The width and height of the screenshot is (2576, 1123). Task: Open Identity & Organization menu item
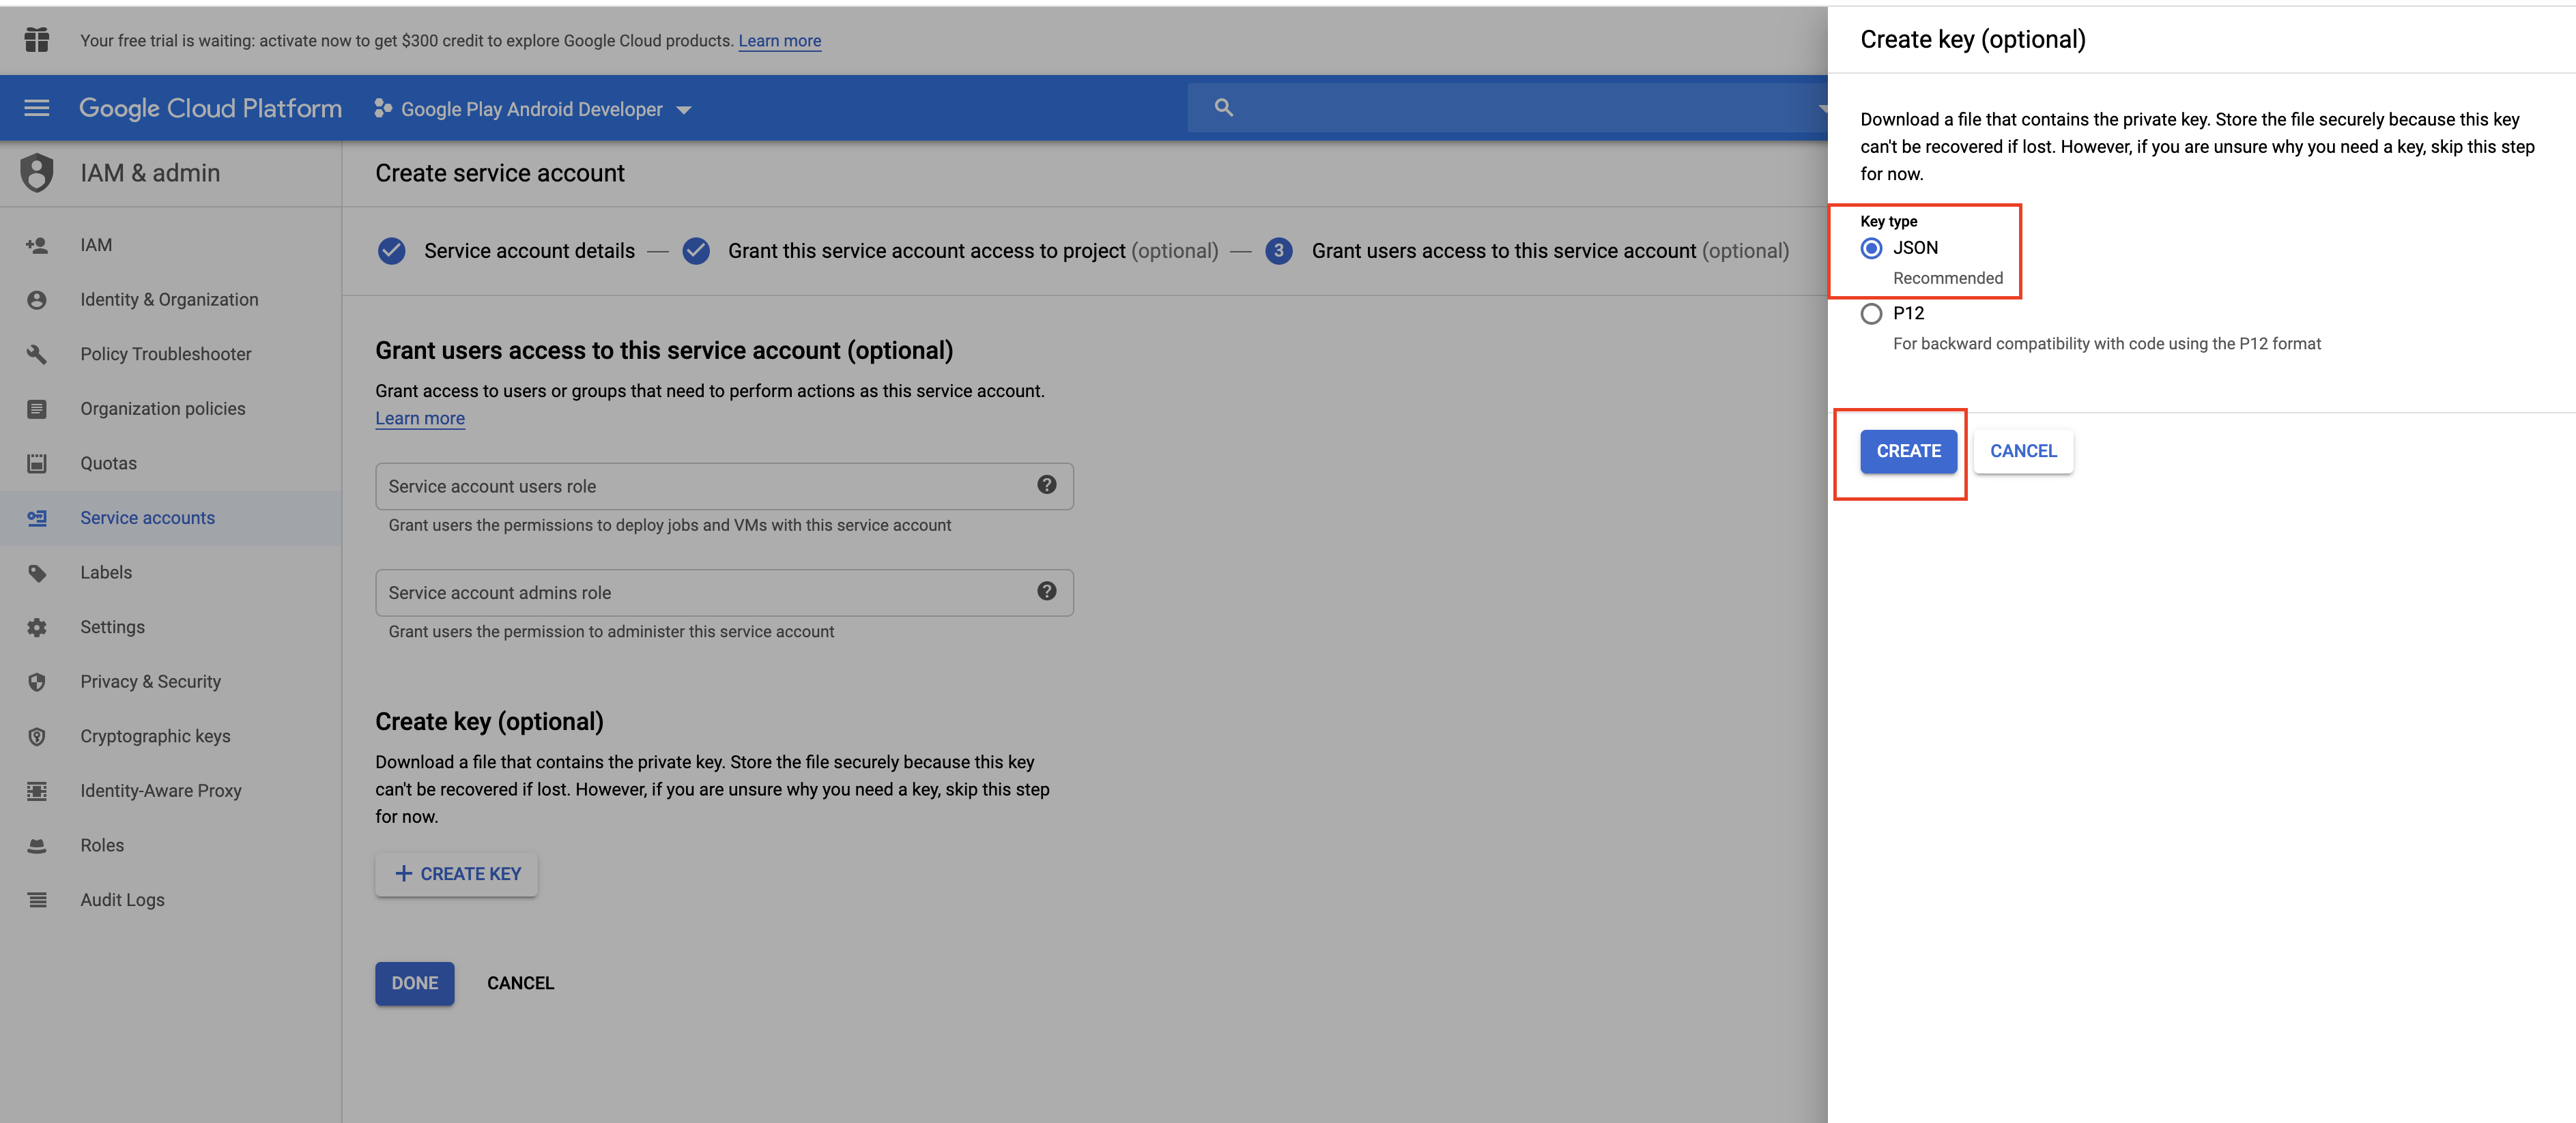click(x=169, y=300)
